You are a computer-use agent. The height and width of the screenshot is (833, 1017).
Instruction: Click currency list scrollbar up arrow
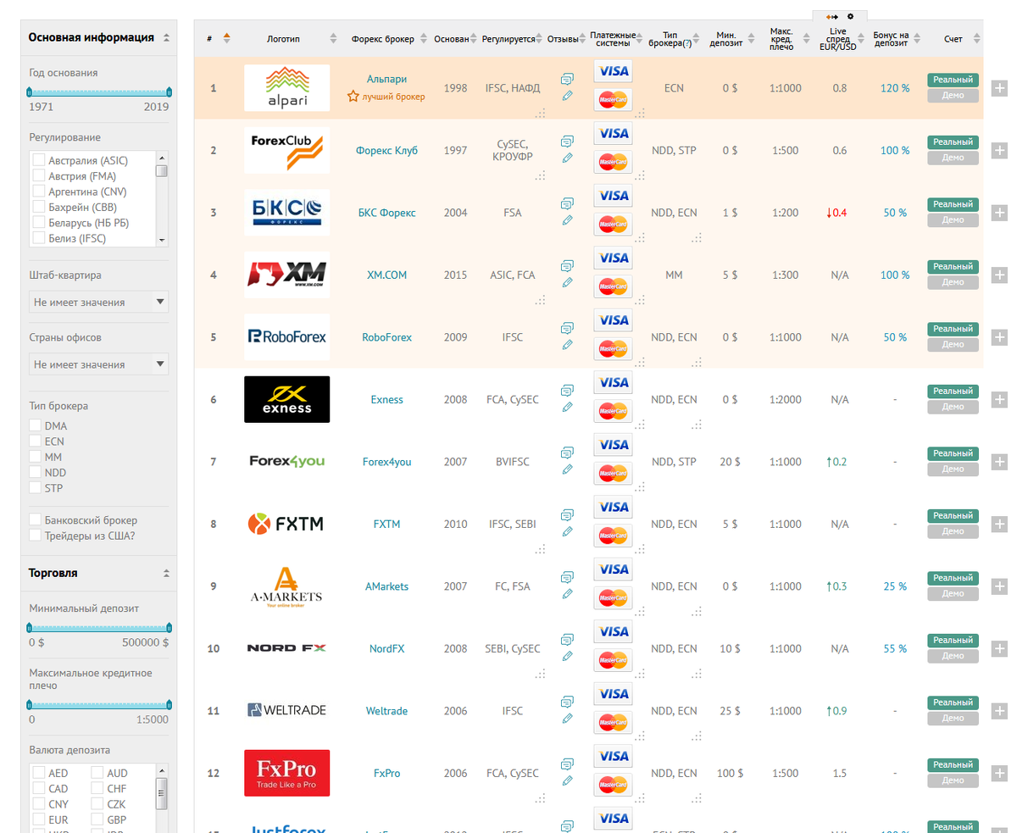tap(161, 772)
